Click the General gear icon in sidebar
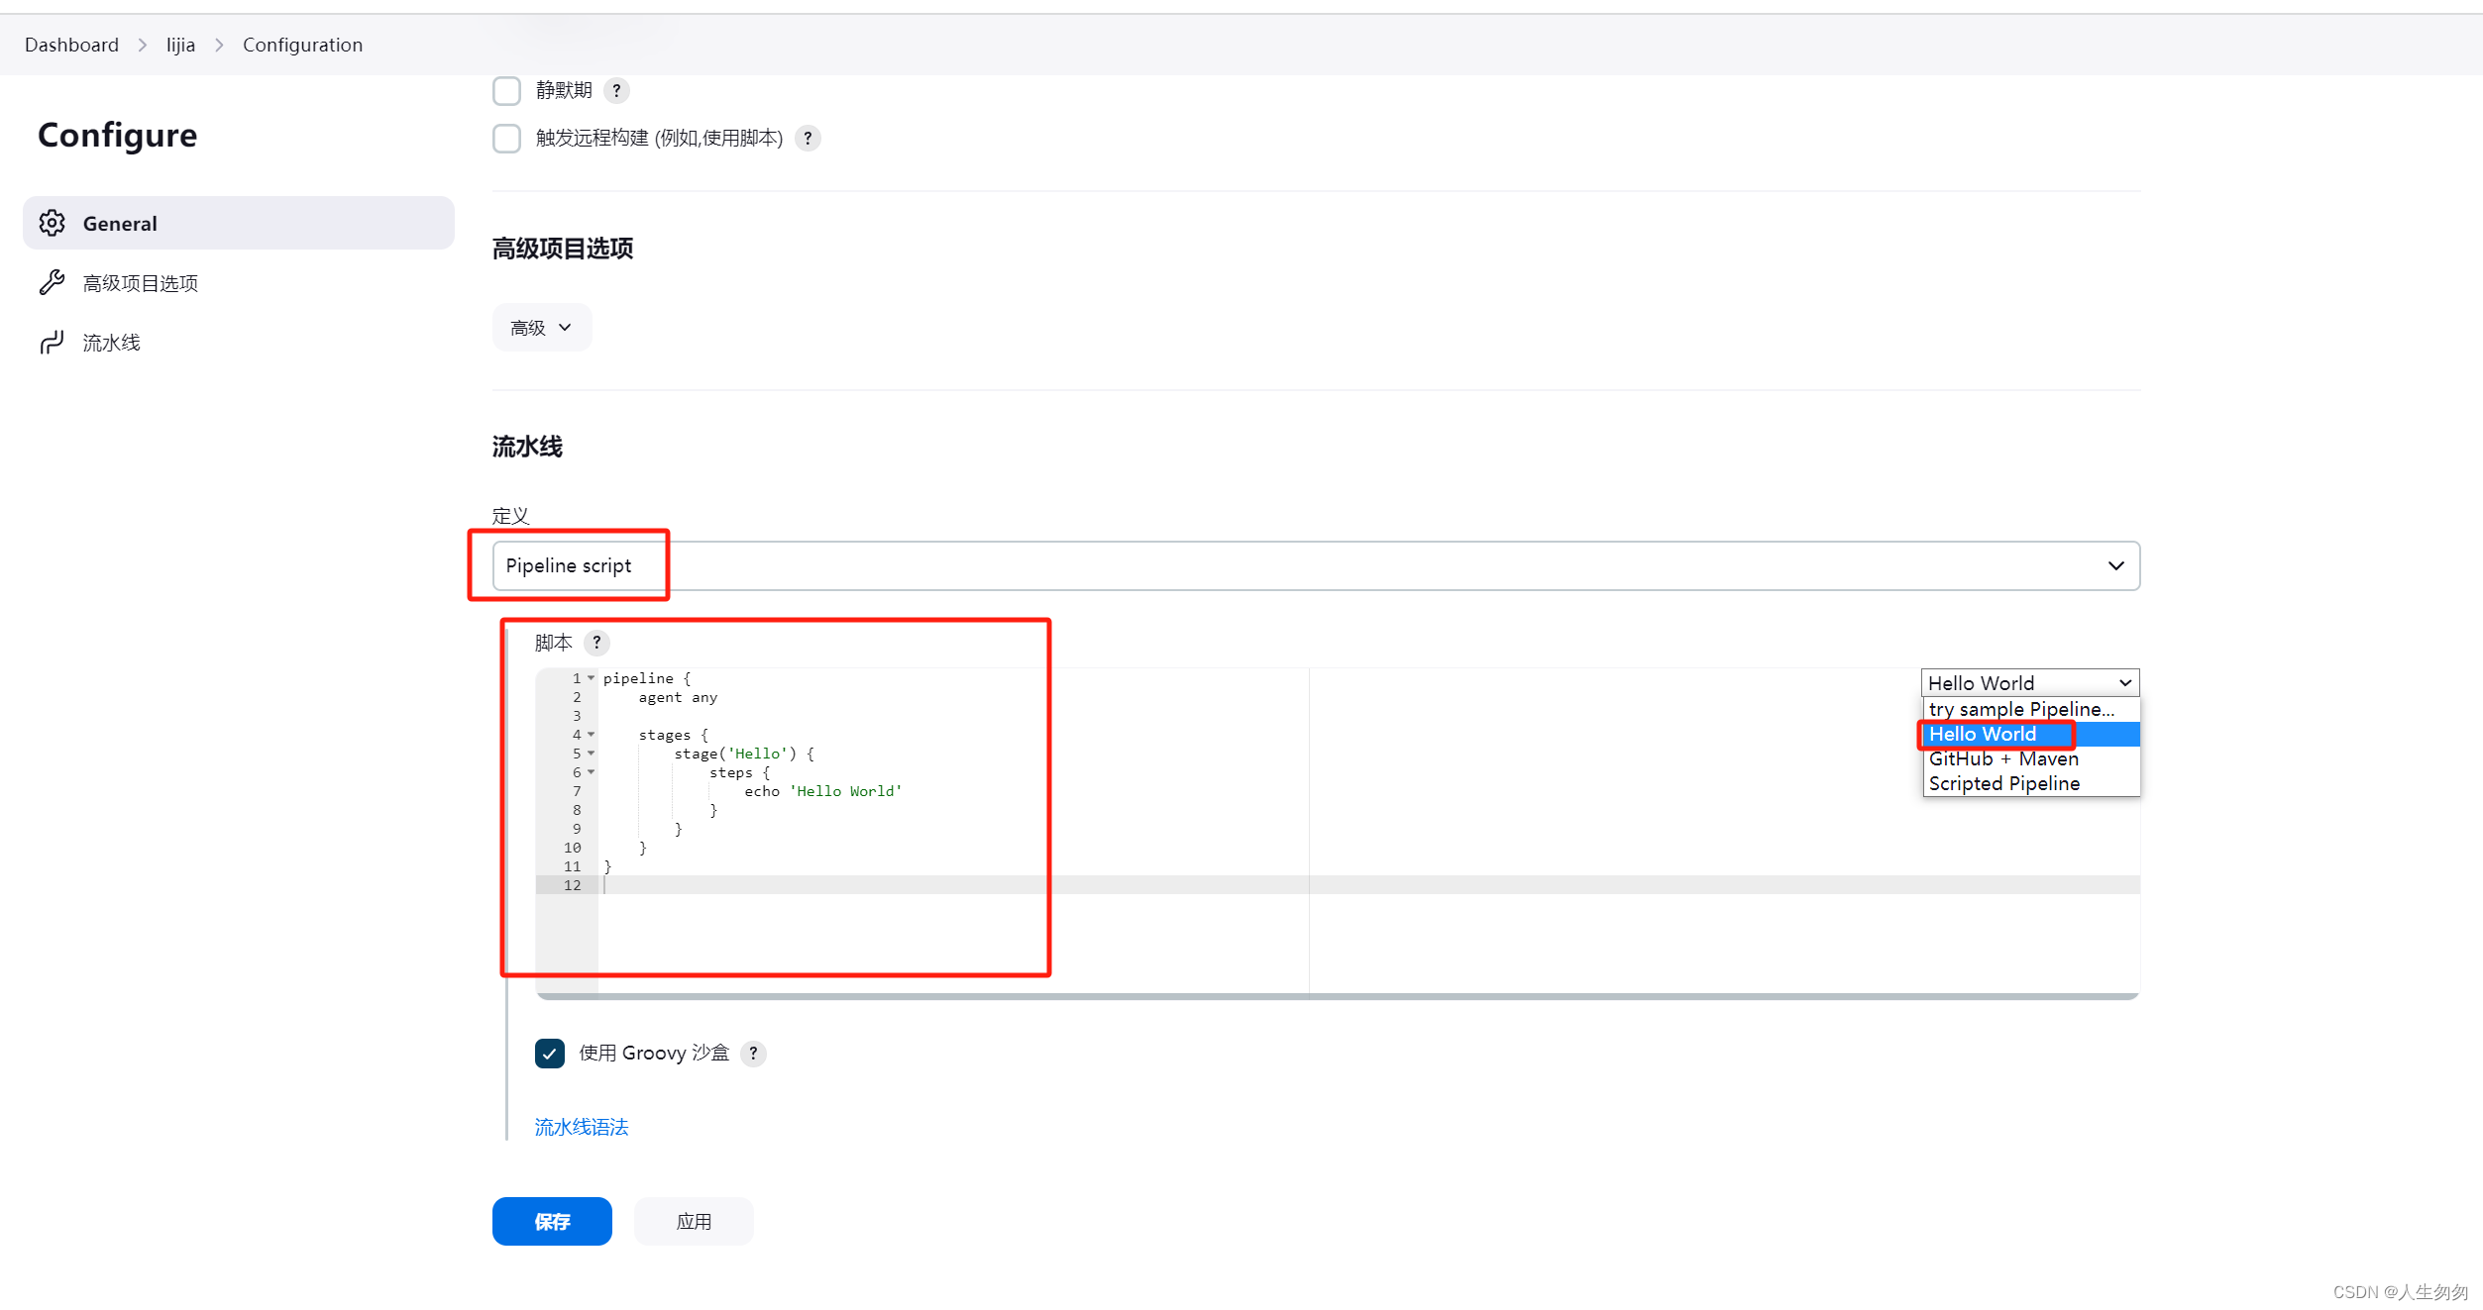Image resolution: width=2483 pixels, height=1310 pixels. point(53,223)
